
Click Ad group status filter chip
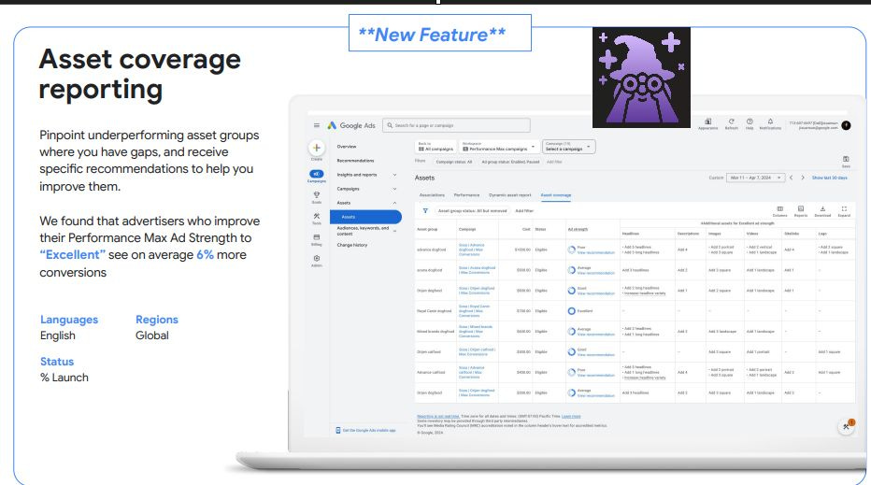click(510, 162)
